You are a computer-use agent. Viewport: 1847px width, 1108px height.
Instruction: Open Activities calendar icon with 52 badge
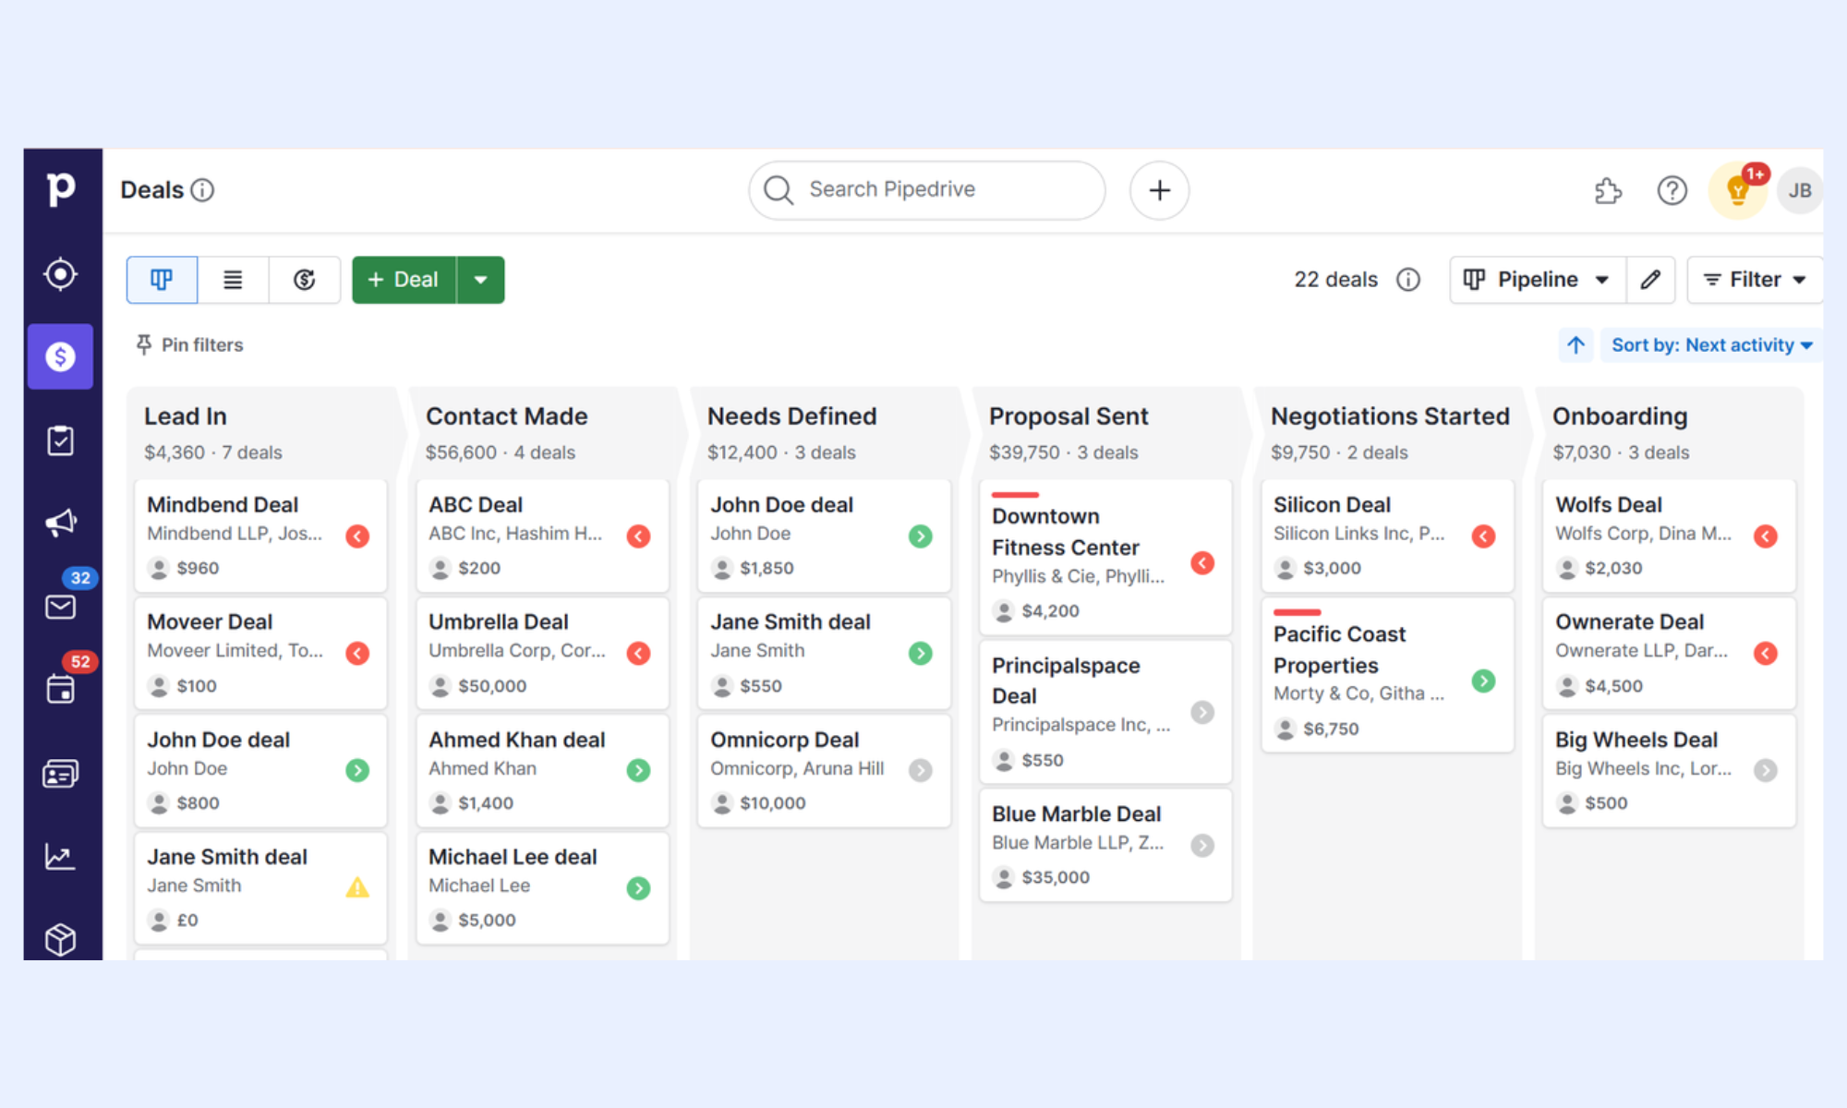[x=61, y=689]
